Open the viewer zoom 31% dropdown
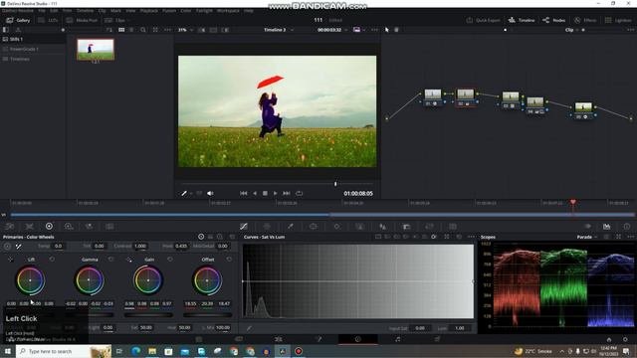The width and height of the screenshot is (637, 358). [185, 30]
